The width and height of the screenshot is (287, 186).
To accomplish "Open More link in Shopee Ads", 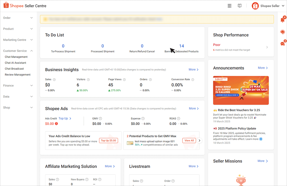I will tap(194, 108).
